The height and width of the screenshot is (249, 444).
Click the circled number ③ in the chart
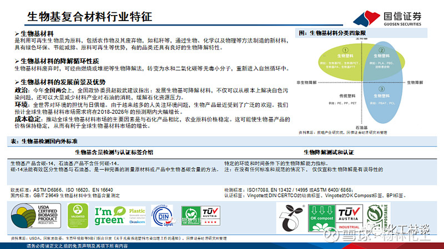click(381, 89)
